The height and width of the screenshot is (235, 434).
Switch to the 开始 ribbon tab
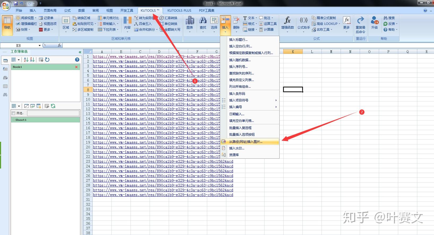[19, 10]
